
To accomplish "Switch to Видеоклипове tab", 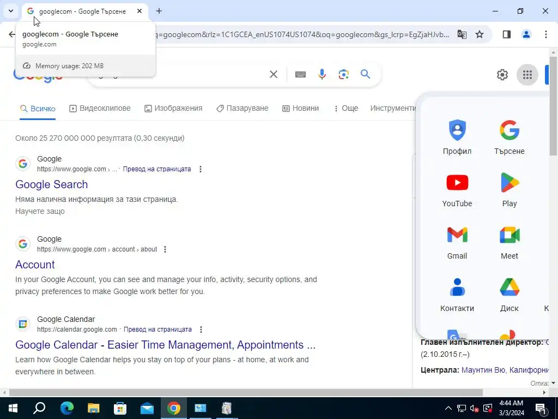I will pyautogui.click(x=100, y=109).
